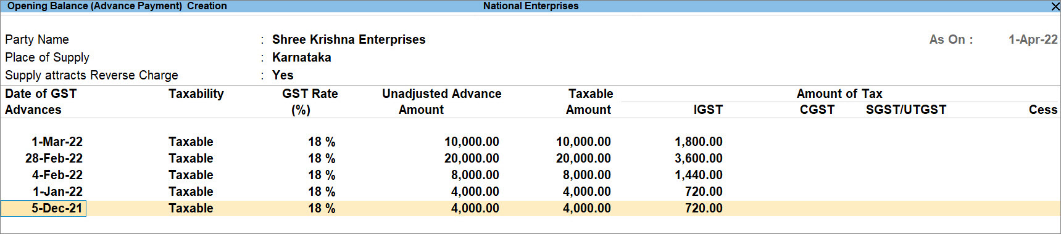Viewport: 1061px width, 234px height.
Task: Click taxable amount 10,000.00
Action: (x=583, y=142)
